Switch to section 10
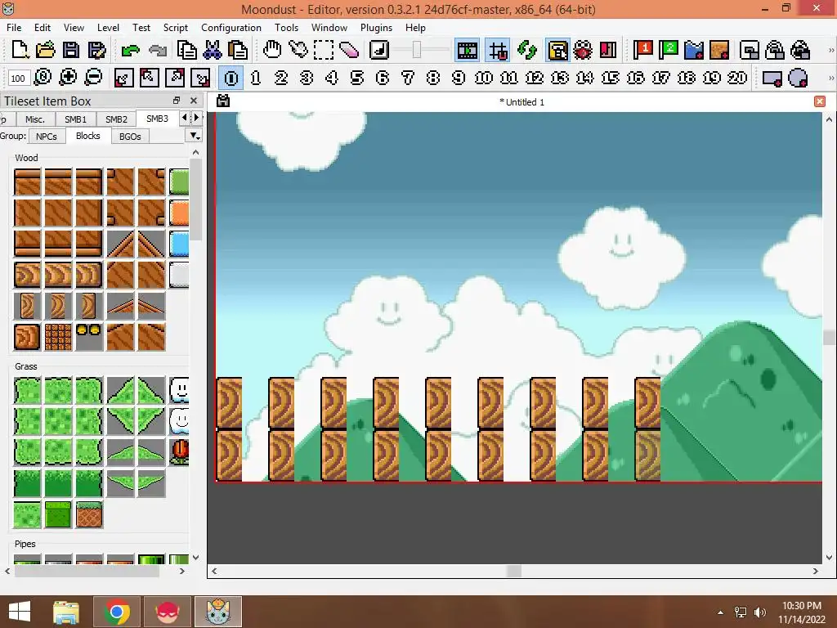The image size is (837, 628). (484, 78)
